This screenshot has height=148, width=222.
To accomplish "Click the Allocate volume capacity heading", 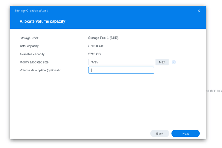I will pos(43,21).
